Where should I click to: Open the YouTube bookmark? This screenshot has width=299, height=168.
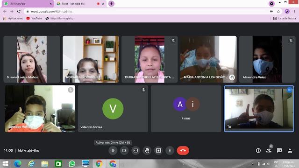[x=34, y=18]
